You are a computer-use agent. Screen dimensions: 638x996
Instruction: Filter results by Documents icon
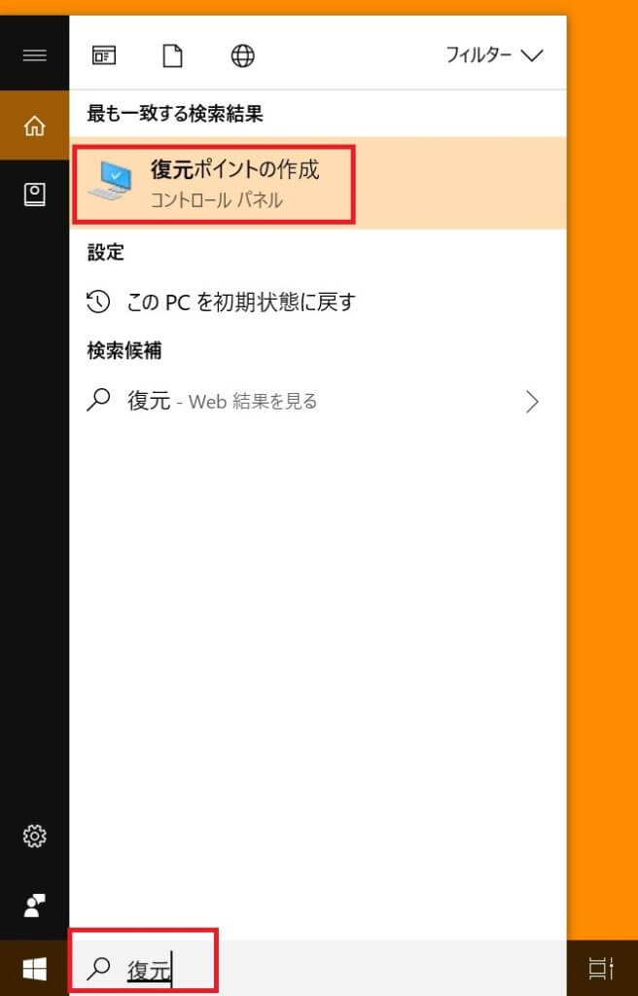coord(173,55)
